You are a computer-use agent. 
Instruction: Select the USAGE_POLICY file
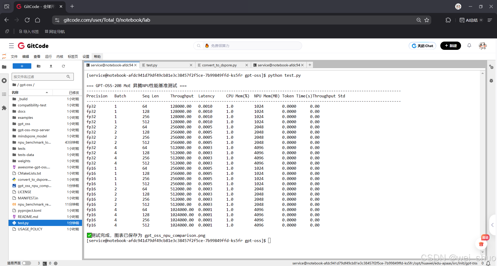[x=46, y=229]
